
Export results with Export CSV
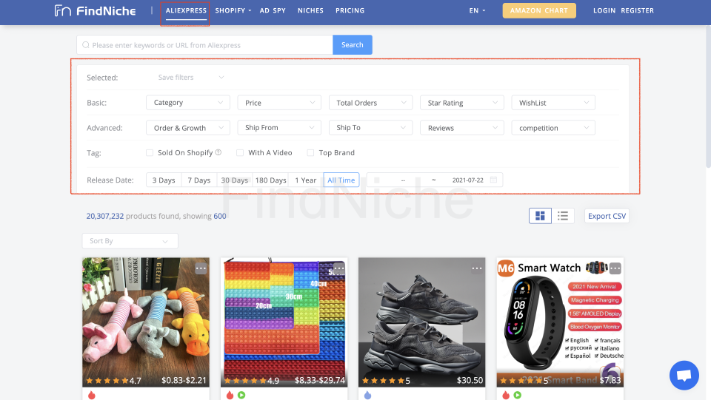pyautogui.click(x=607, y=216)
